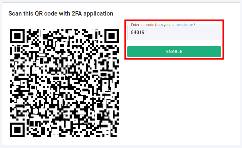Click the word "Scan" in the heading
Image resolution: width=242 pixels, height=148 pixels.
coord(15,13)
